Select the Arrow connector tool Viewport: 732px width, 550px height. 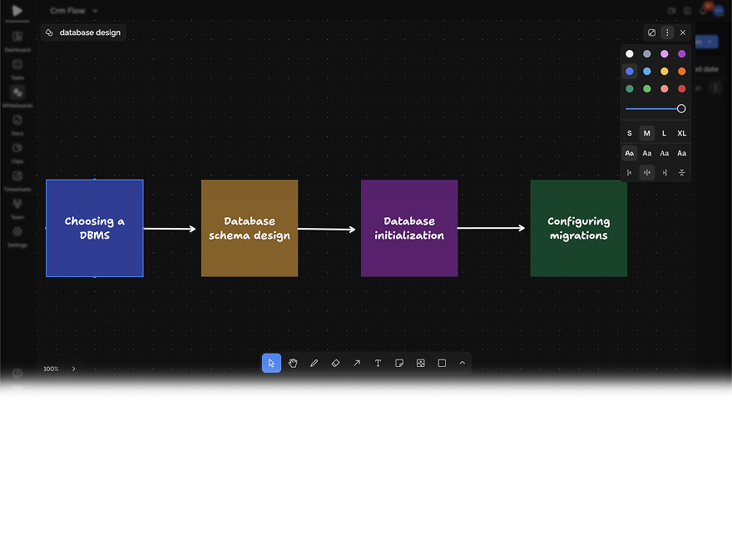click(357, 364)
